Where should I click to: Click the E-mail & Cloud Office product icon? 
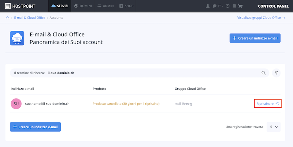tap(17, 38)
